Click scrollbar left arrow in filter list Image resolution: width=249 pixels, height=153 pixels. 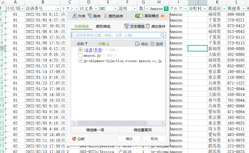click(x=74, y=123)
